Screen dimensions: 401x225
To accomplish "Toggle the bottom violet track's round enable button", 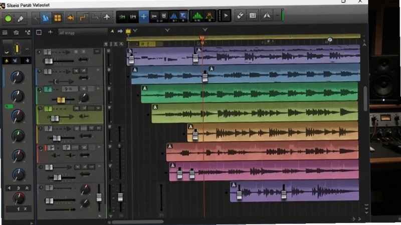I will [x=41, y=187].
